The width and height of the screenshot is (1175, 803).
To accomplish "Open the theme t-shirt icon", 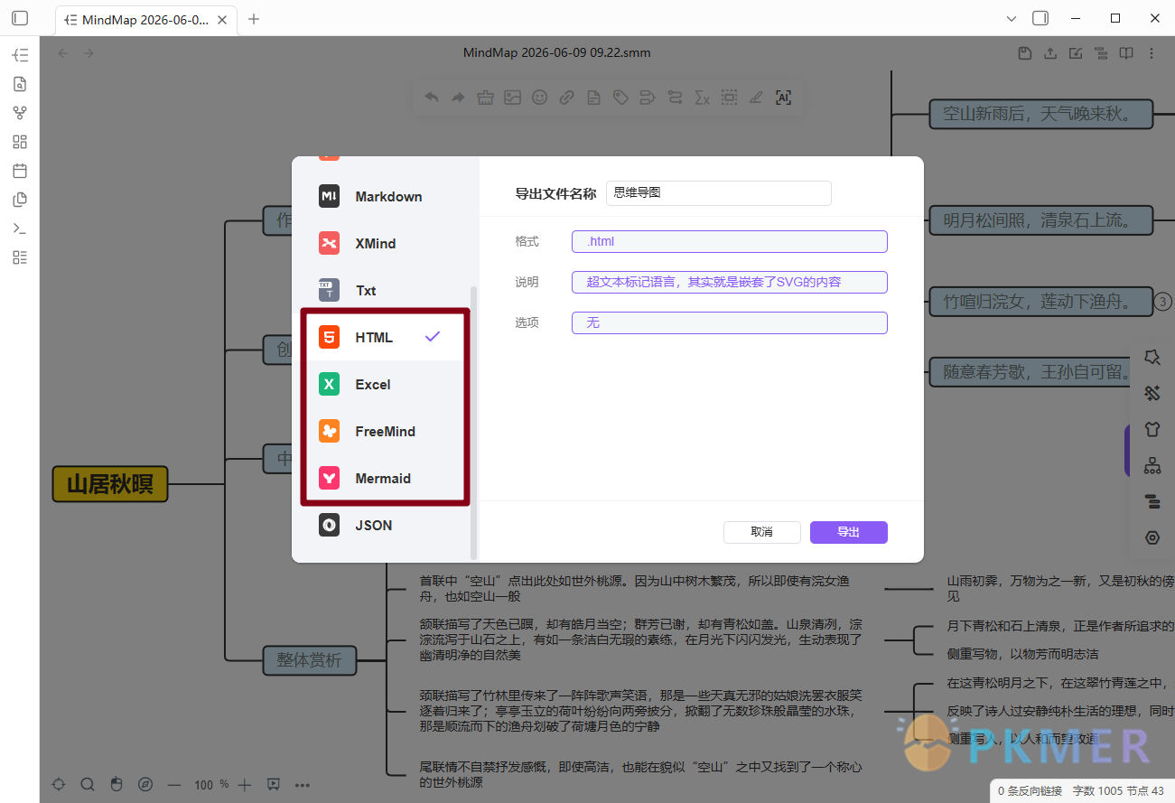I will tap(1152, 429).
